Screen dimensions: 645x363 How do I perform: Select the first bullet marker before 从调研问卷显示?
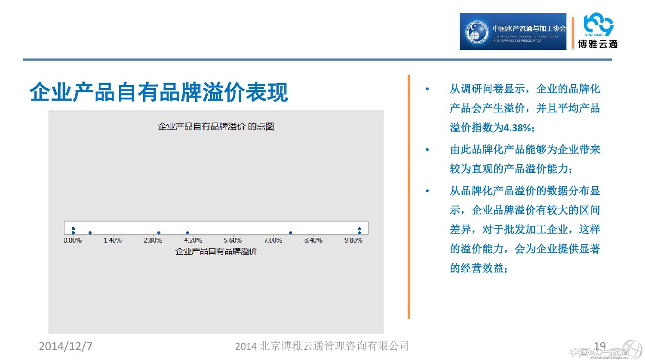pyautogui.click(x=427, y=89)
